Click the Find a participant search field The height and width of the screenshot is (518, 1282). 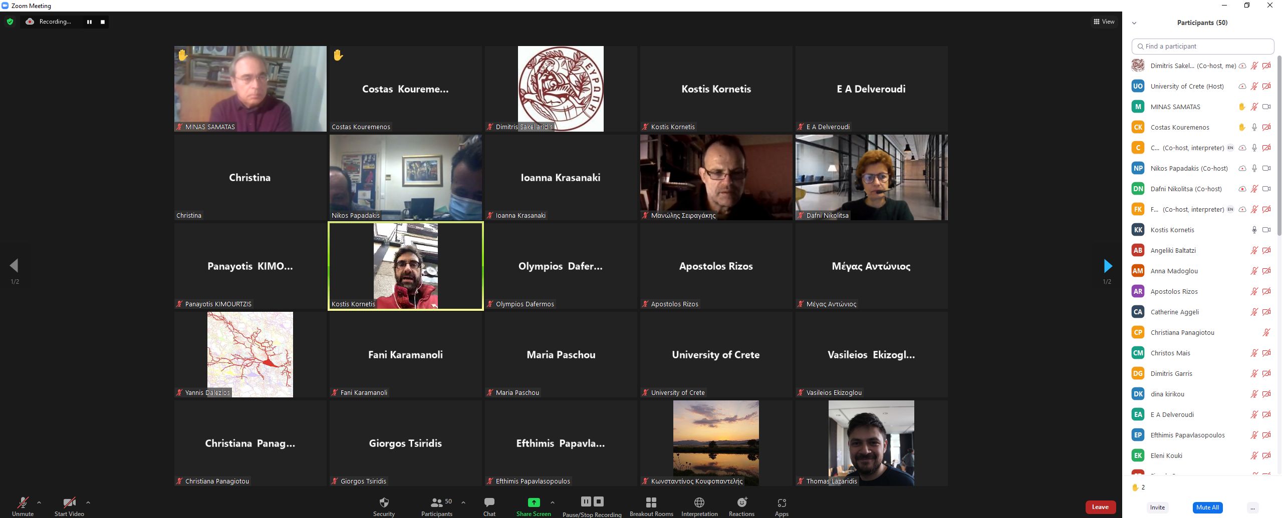(1202, 46)
